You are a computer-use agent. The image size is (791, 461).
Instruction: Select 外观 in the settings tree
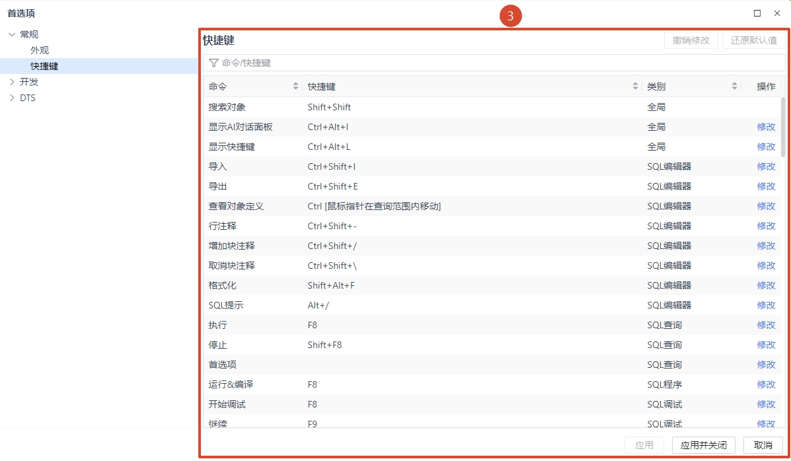pos(40,50)
